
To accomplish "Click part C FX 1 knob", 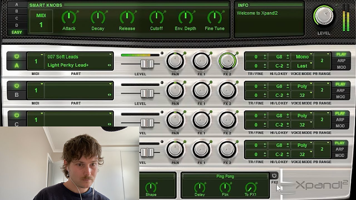I will click(201, 120).
